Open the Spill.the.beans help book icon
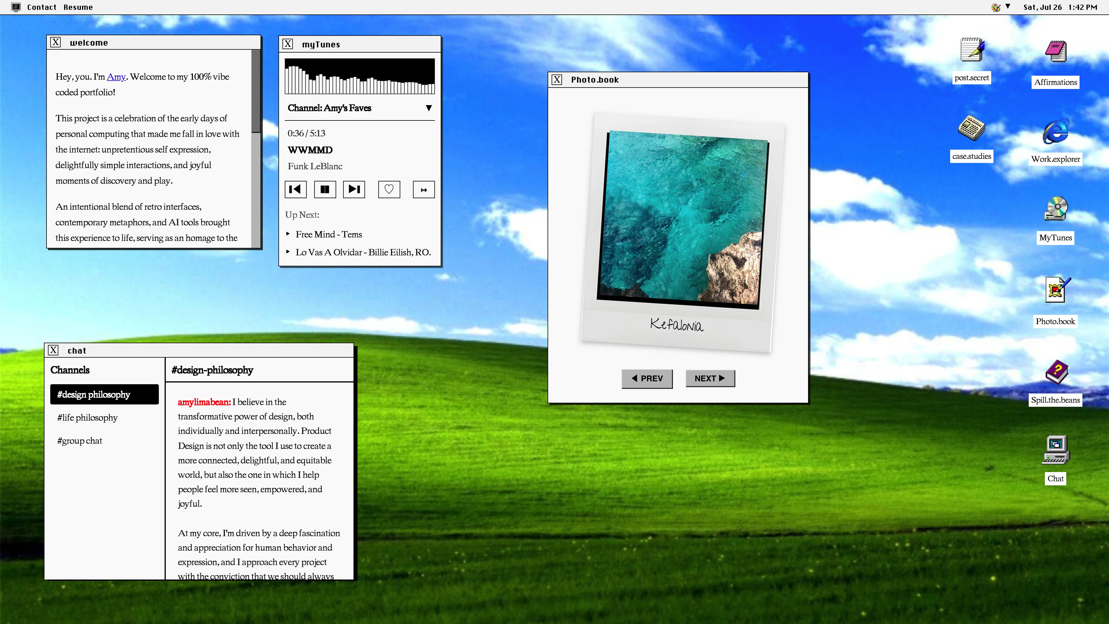 point(1056,372)
